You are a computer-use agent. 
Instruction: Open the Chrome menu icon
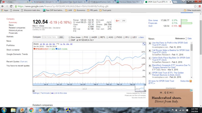199,6
